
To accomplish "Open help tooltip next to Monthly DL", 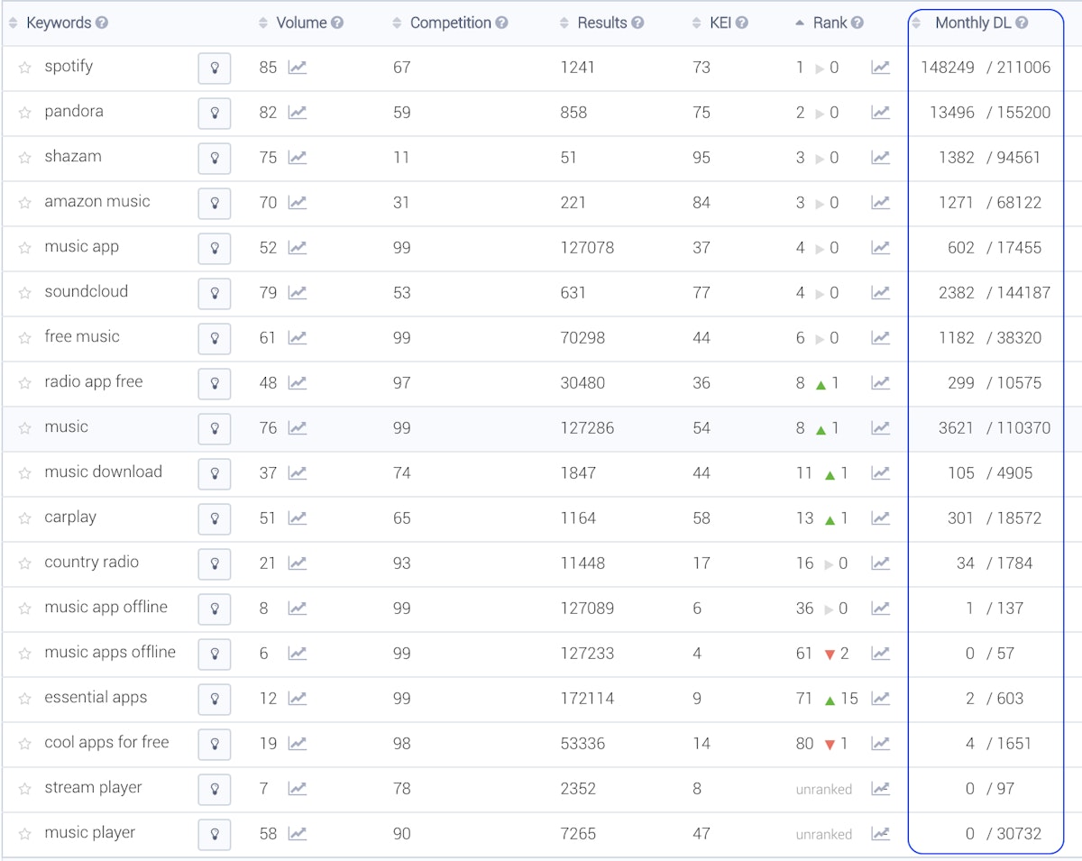I will (x=1022, y=23).
